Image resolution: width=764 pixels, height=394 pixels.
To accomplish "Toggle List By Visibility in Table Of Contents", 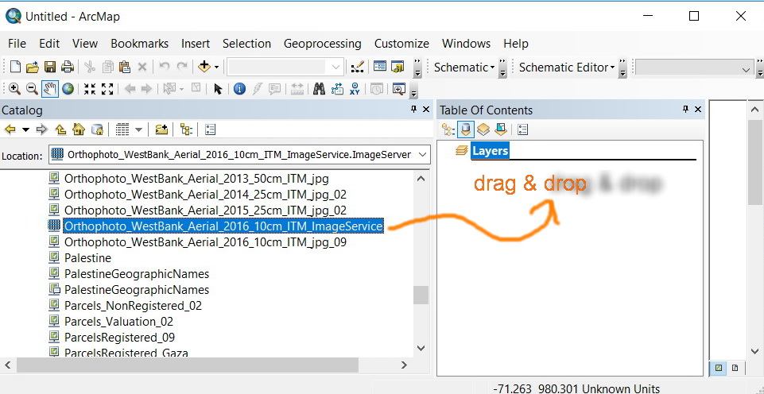I will coord(483,129).
